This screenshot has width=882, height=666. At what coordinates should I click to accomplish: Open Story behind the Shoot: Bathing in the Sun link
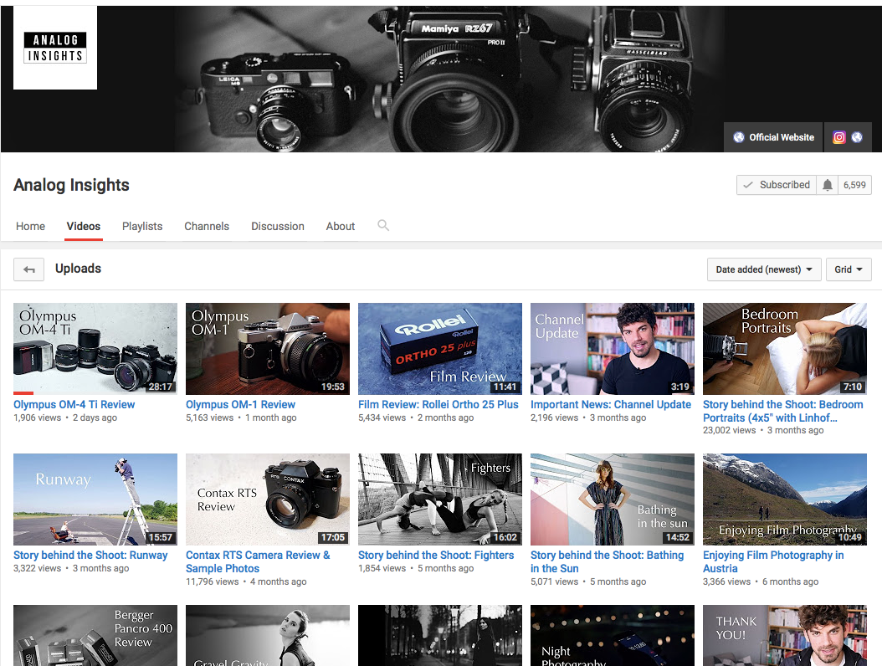[x=607, y=562]
